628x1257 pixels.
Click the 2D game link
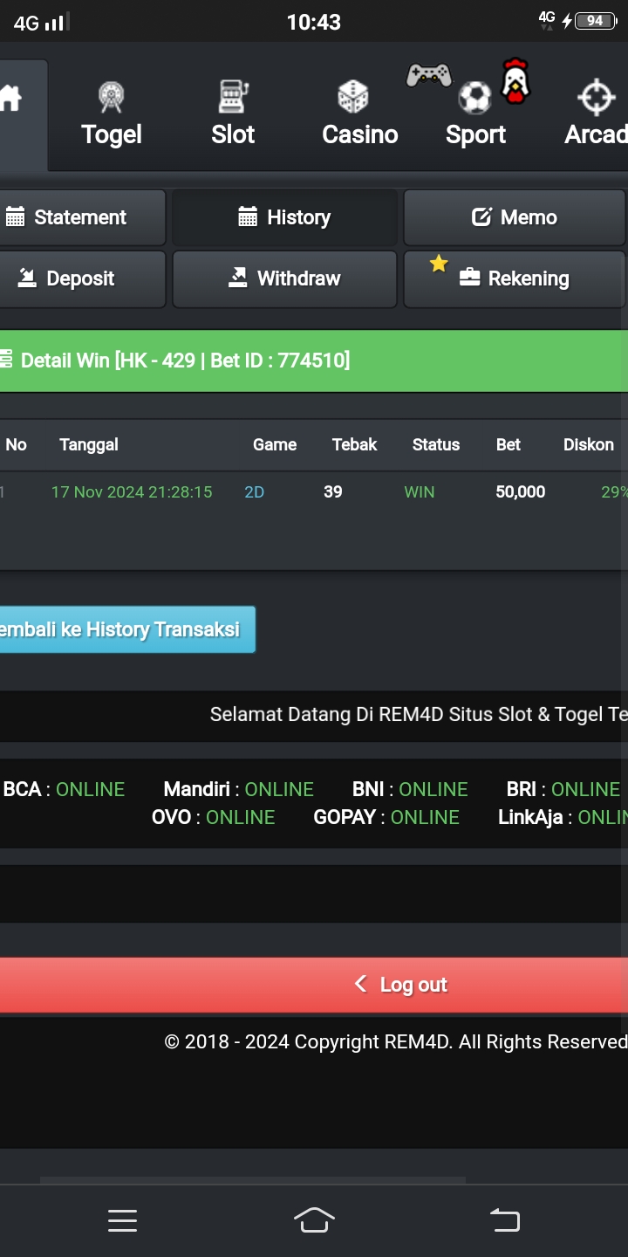(x=254, y=492)
